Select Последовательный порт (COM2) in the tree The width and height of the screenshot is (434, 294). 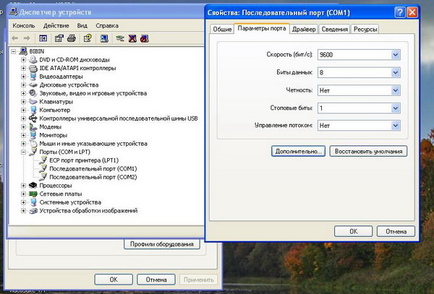click(88, 176)
